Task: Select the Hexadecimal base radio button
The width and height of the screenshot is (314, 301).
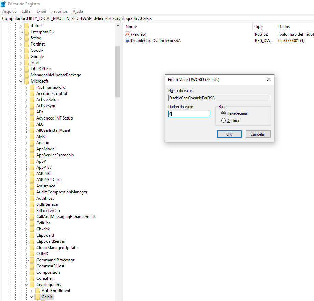Action: (x=223, y=113)
